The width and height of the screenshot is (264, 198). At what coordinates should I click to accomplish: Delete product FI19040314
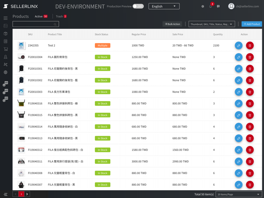(x=250, y=127)
